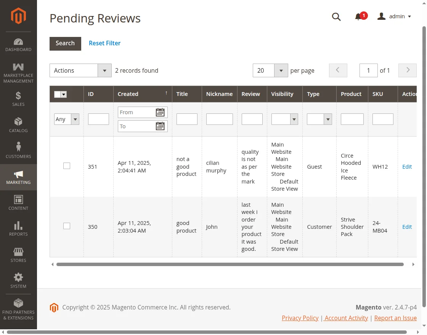Check the row checkbox for review 350
The image size is (427, 335).
click(x=66, y=226)
